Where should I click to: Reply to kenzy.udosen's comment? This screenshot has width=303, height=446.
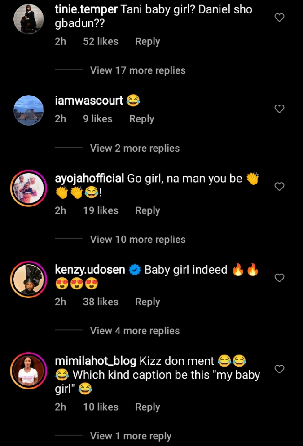pos(147,302)
